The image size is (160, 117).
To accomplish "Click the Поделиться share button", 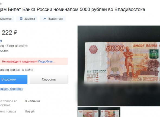I will [x=53, y=19].
